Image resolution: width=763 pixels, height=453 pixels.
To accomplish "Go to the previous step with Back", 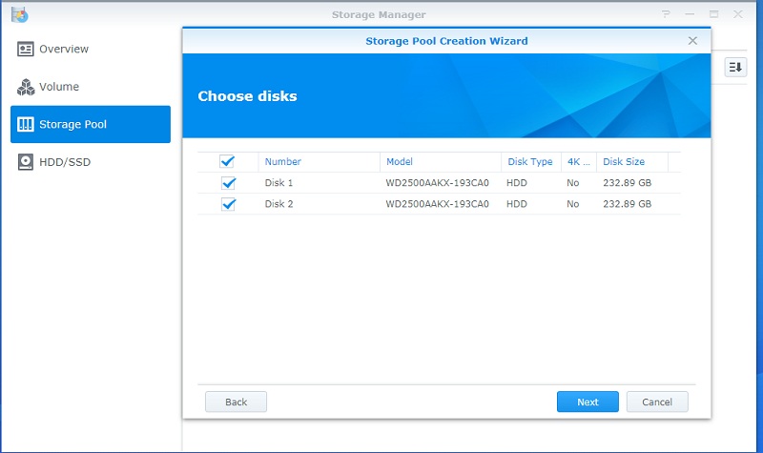I will [x=236, y=402].
